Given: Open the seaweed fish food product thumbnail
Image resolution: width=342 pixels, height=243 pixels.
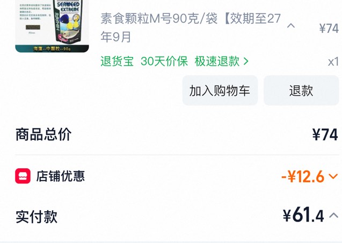Looking at the screenshot, I should click(x=52, y=26).
